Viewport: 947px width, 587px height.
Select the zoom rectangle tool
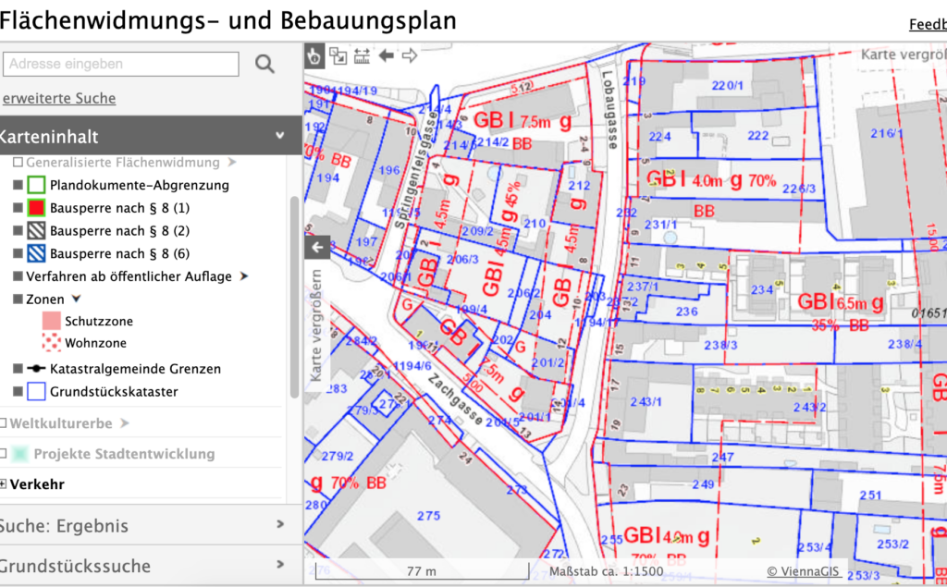tap(338, 56)
